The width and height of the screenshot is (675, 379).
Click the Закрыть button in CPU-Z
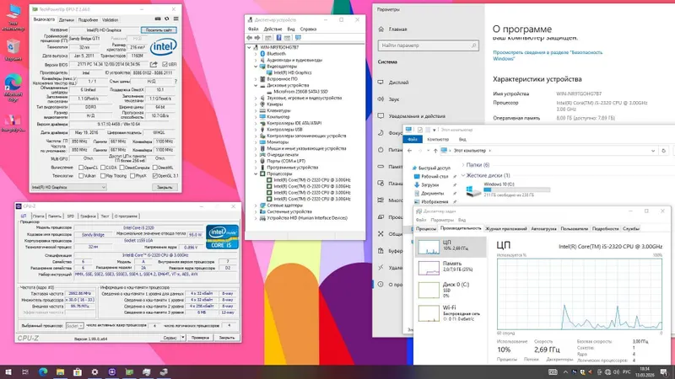tap(226, 338)
